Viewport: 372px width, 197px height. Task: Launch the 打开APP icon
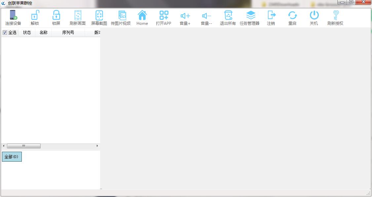(x=164, y=16)
